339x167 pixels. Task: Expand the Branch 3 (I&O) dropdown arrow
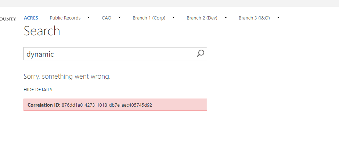pos(278,18)
